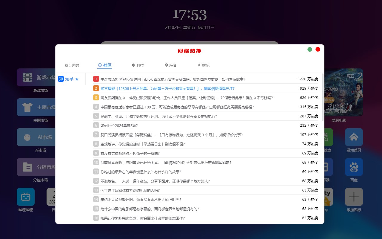382x239 pixels.
Task: Close the 网络热搜 panel with red button
Action: tap(318, 49)
